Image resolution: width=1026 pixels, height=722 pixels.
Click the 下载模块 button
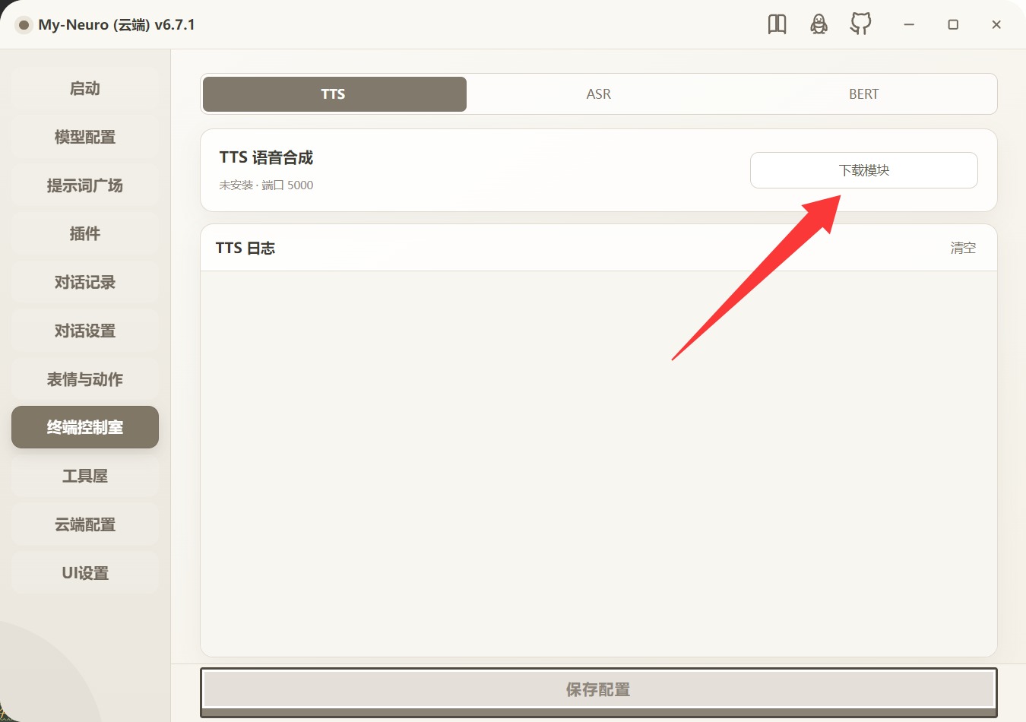pyautogui.click(x=864, y=170)
